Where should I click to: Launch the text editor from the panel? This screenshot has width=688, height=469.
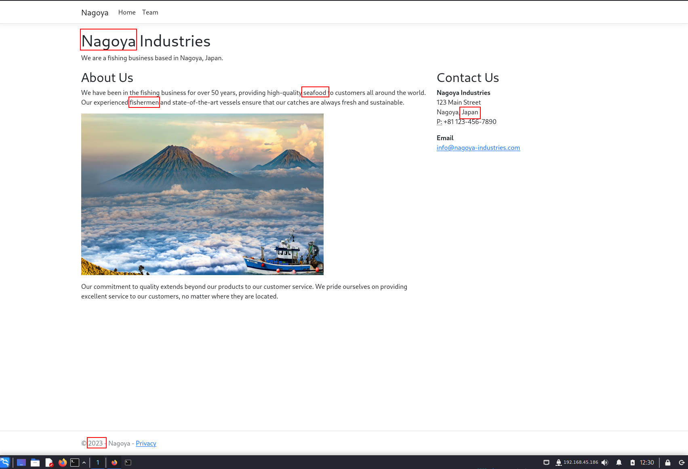point(49,463)
